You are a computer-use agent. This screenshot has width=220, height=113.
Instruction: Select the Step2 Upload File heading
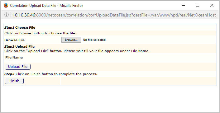pyautogui.click(x=20, y=47)
